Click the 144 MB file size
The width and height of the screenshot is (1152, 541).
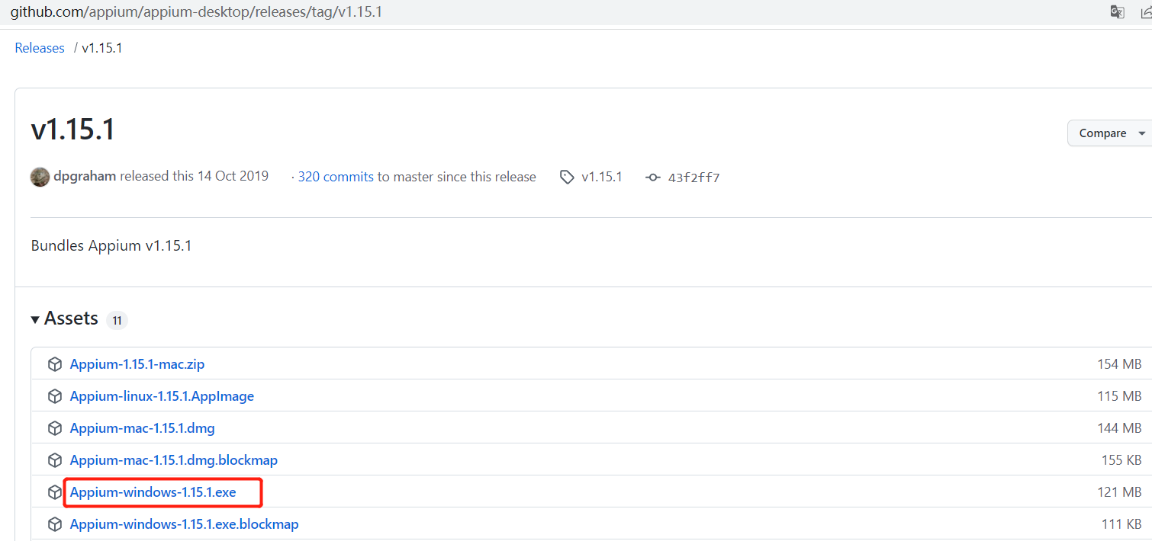1119,428
